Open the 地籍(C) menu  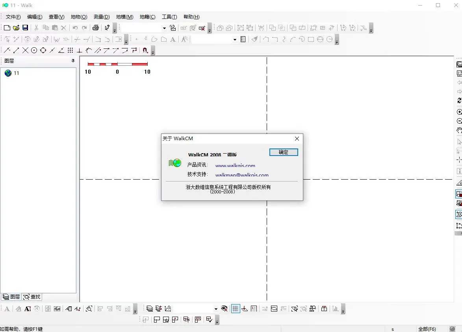[147, 17]
